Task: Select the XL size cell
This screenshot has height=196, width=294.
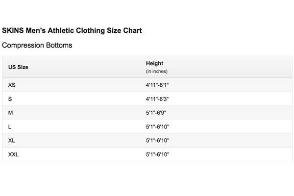Action: [x=11, y=141]
